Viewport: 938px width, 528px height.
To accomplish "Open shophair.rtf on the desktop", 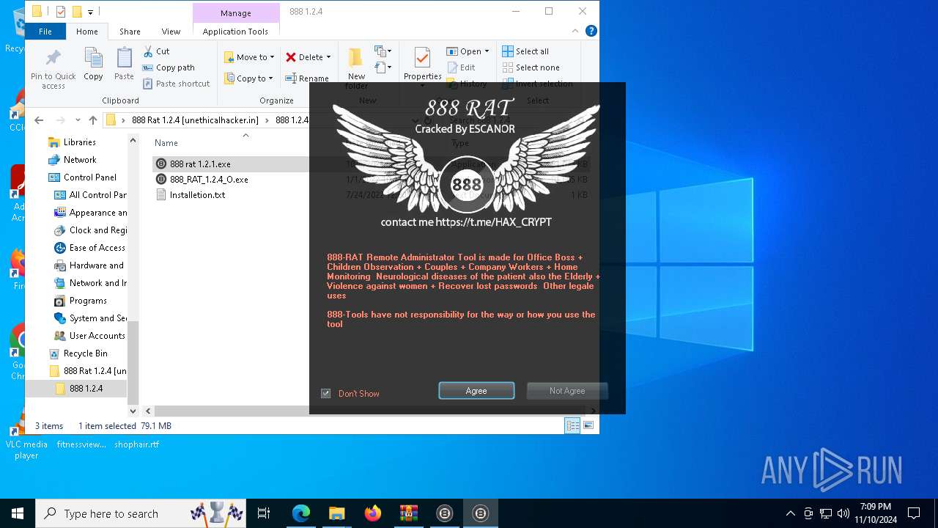I will pyautogui.click(x=136, y=444).
